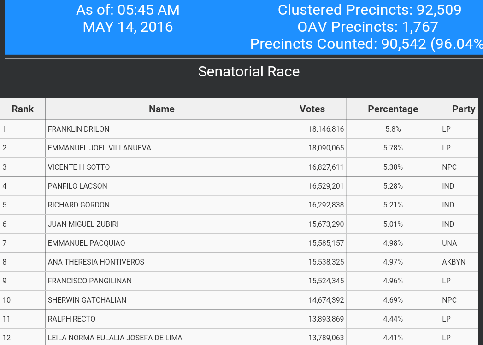Click the Rank column header
The image size is (483, 345).
[23, 109]
